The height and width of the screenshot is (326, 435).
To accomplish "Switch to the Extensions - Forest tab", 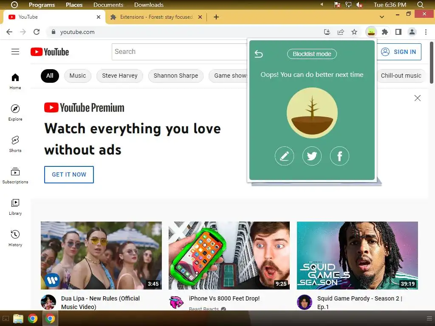I will click(156, 17).
